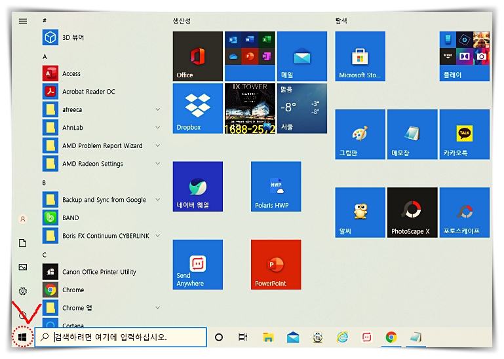Open the IX TOWER news tile

[x=250, y=108]
